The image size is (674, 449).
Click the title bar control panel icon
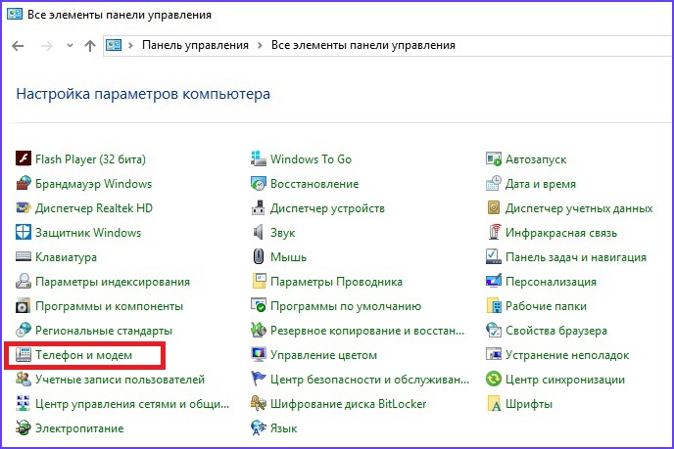click(x=15, y=14)
